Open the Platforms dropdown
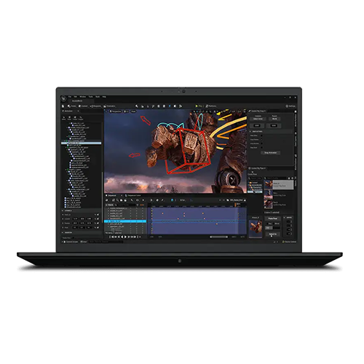Screen dimensions: 364x364 [x=211, y=106]
